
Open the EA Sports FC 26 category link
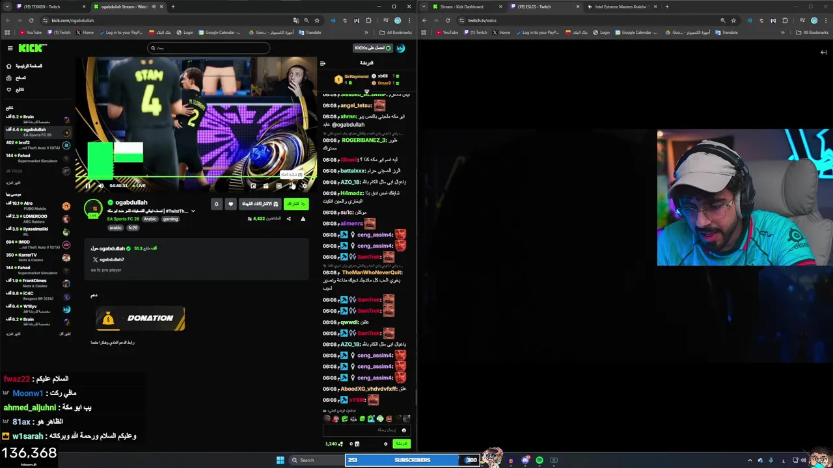pyautogui.click(x=123, y=219)
